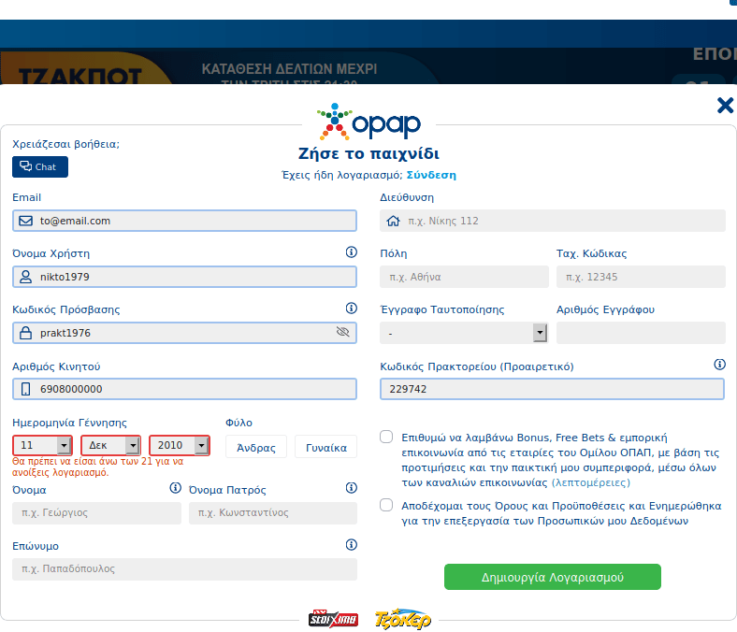Click the Χρειάζεσαι βοήθεια; text
The image size is (737, 632).
tap(65, 144)
